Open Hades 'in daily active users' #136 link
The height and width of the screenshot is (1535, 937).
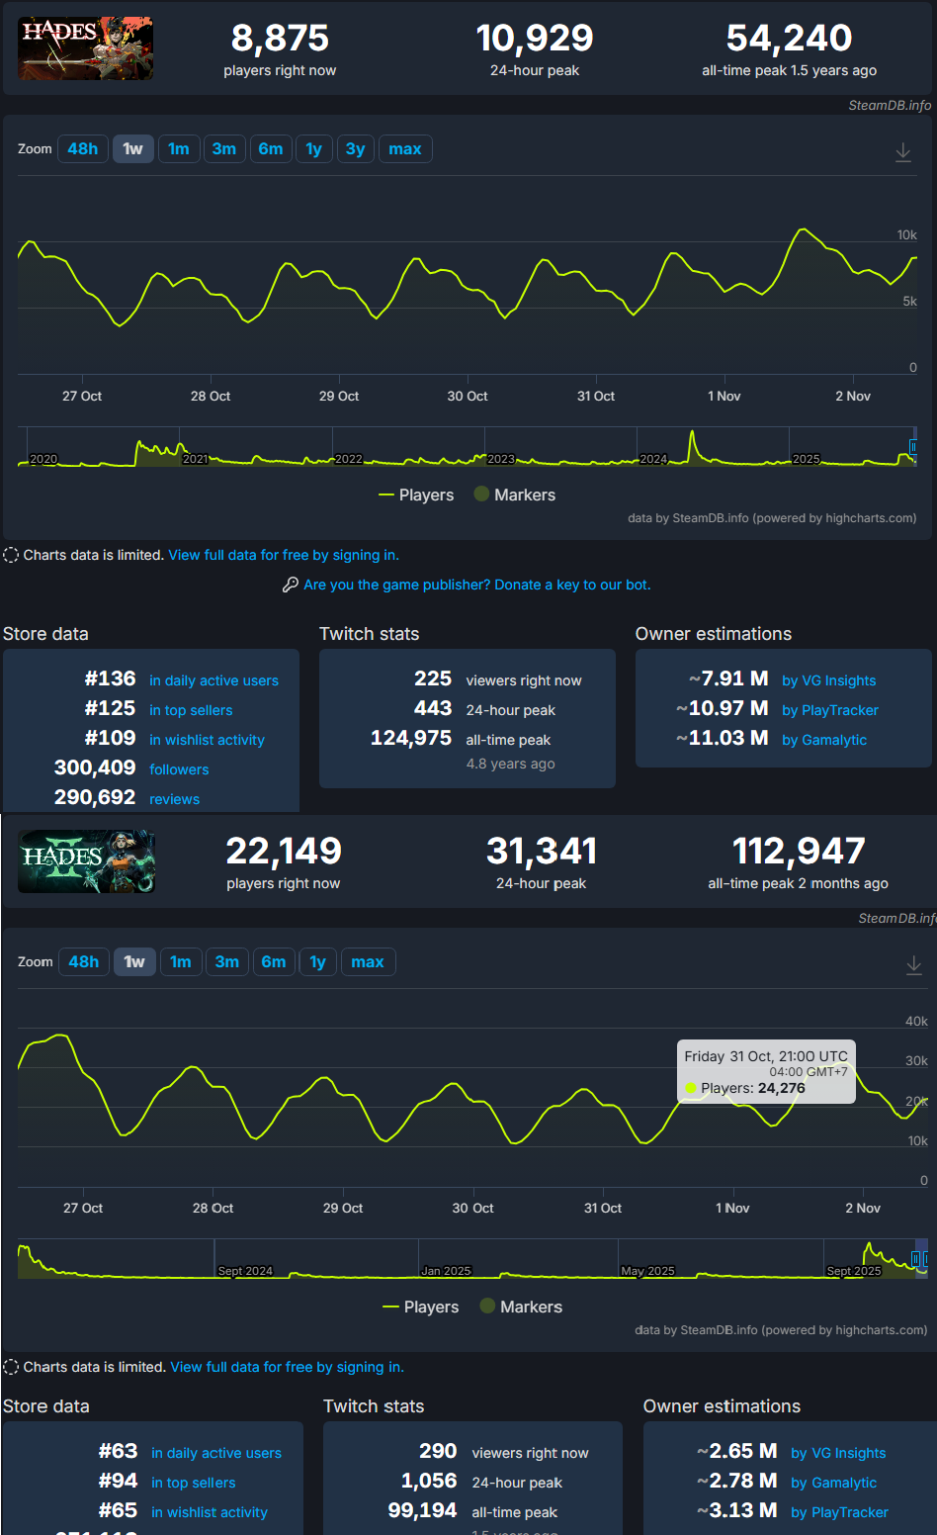[213, 680]
